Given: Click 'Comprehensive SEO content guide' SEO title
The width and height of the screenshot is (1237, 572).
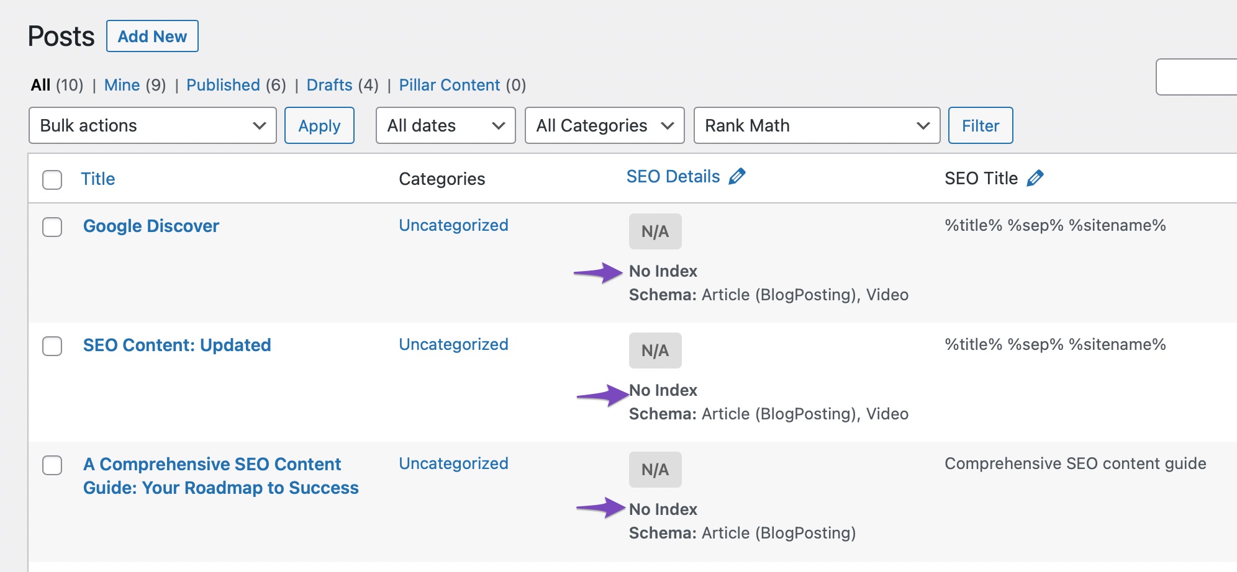Looking at the screenshot, I should 1076,463.
